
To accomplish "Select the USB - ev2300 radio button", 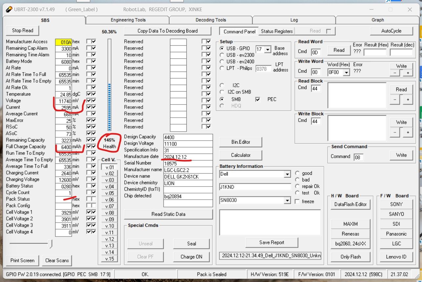I will tap(222, 55).
